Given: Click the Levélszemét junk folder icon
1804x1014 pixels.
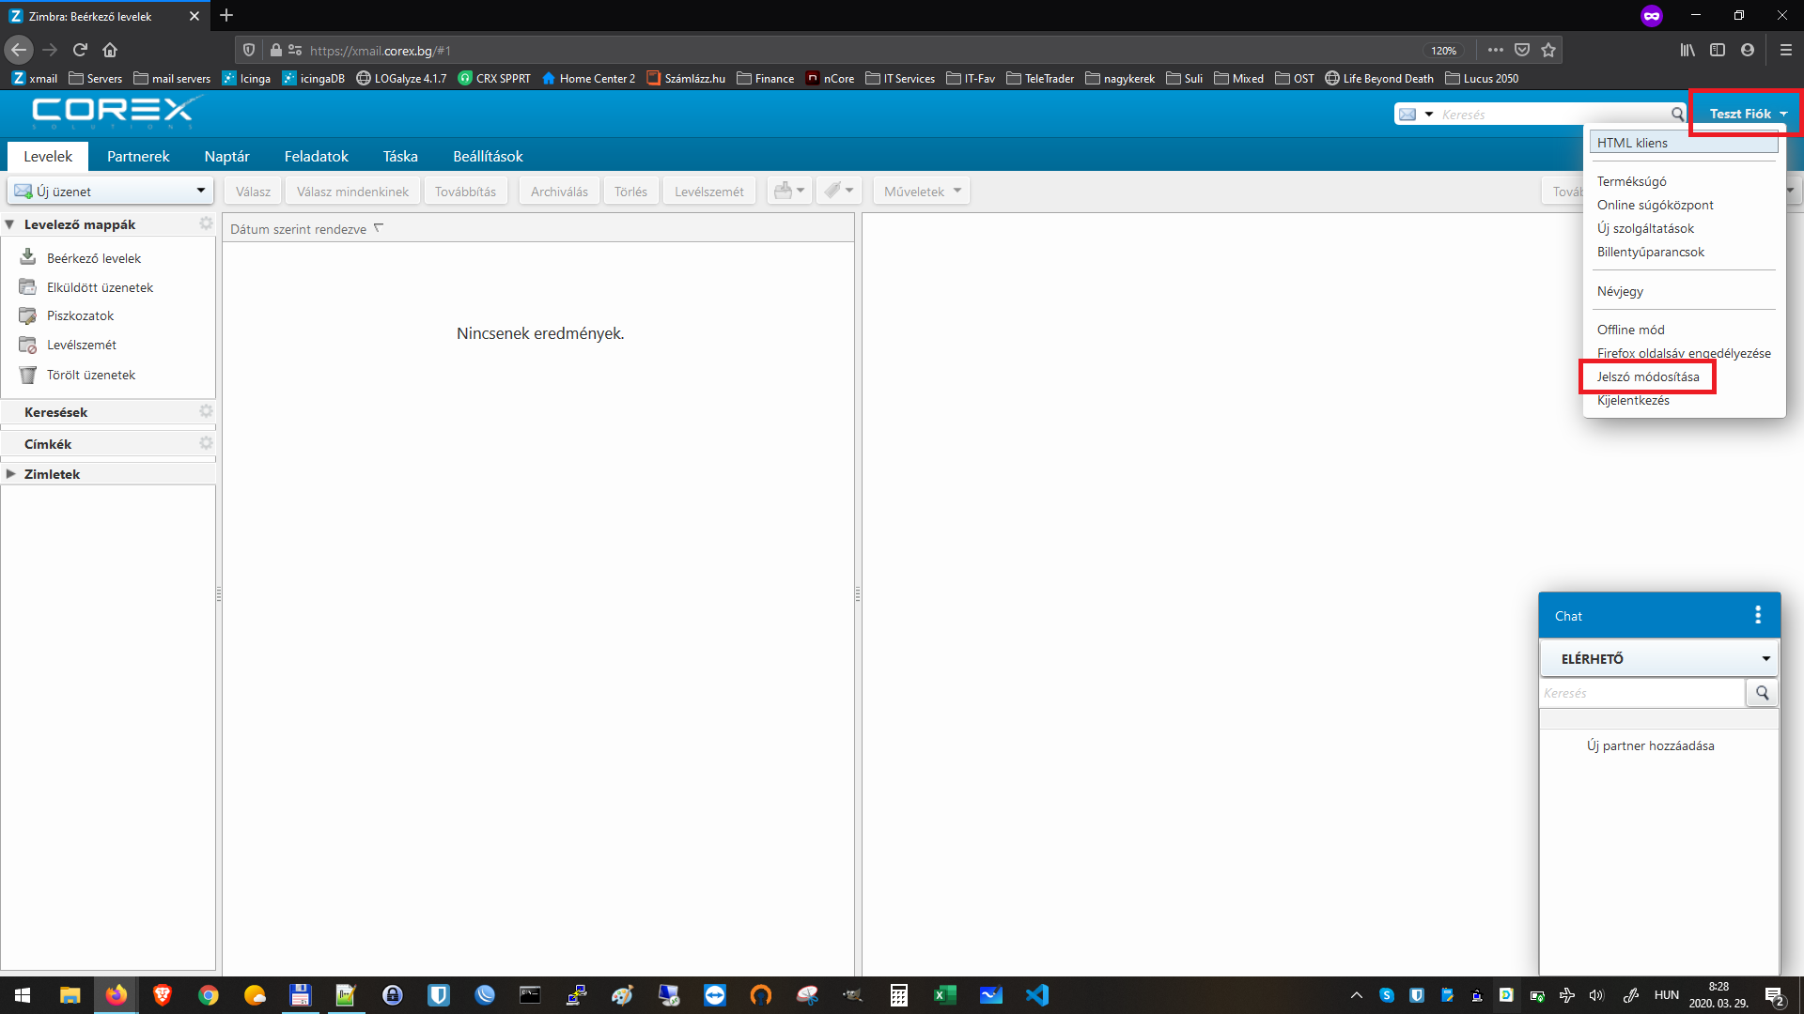Looking at the screenshot, I should click(28, 346).
